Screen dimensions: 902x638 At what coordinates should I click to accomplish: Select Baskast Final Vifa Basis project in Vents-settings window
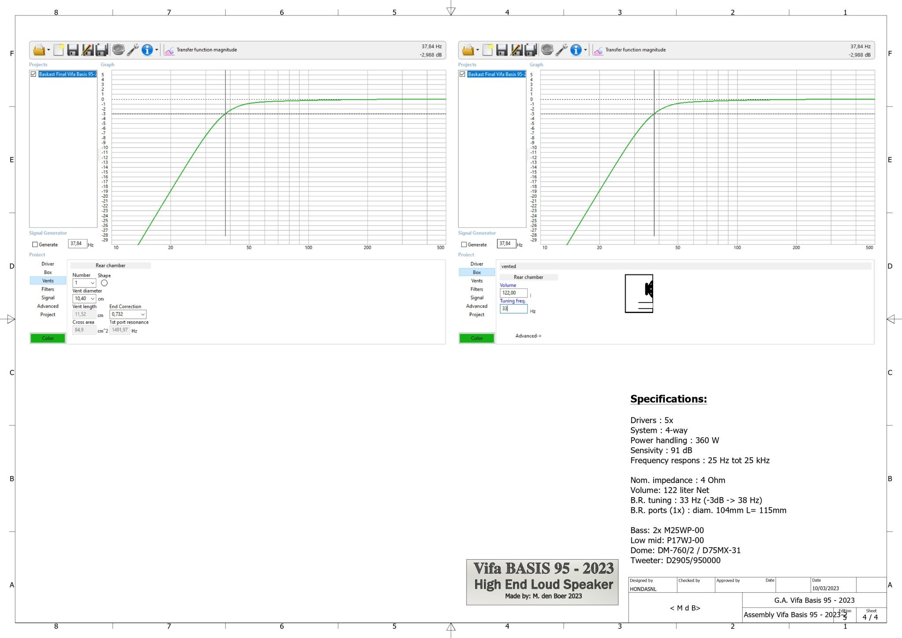tap(67, 74)
